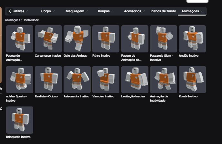Image resolution: width=222 pixels, height=144 pixels.
Task: Expand the Acessórios dropdown chevron
Action: pos(144,11)
